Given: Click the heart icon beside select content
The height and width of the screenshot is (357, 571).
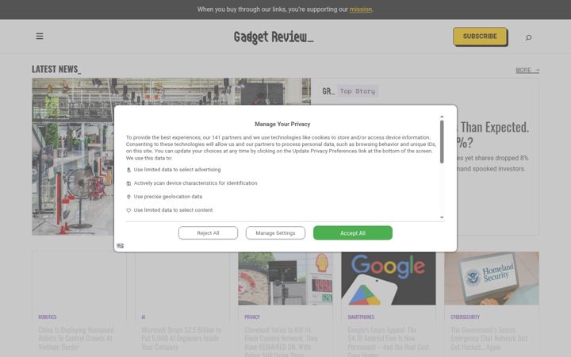Looking at the screenshot, I should pyautogui.click(x=128, y=210).
